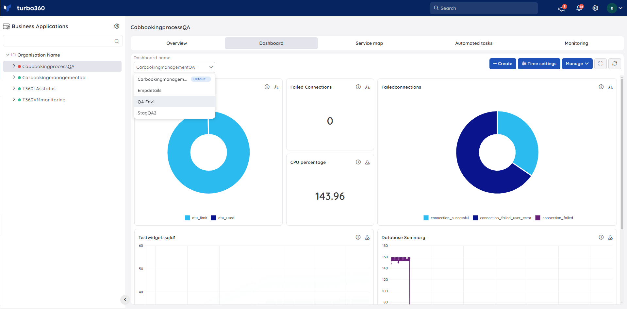Toggle the dtu_used legend swatch
The width and height of the screenshot is (627, 309).
(213, 218)
